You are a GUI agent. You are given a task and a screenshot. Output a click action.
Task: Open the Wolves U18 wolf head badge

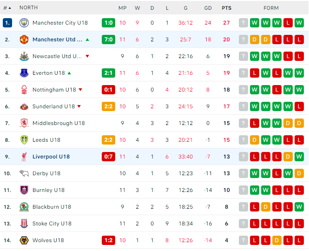coord(24,240)
